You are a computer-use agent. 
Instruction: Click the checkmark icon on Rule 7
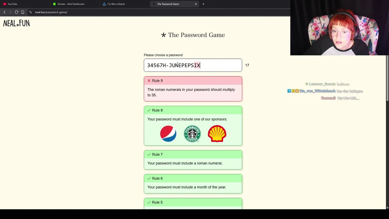click(149, 155)
